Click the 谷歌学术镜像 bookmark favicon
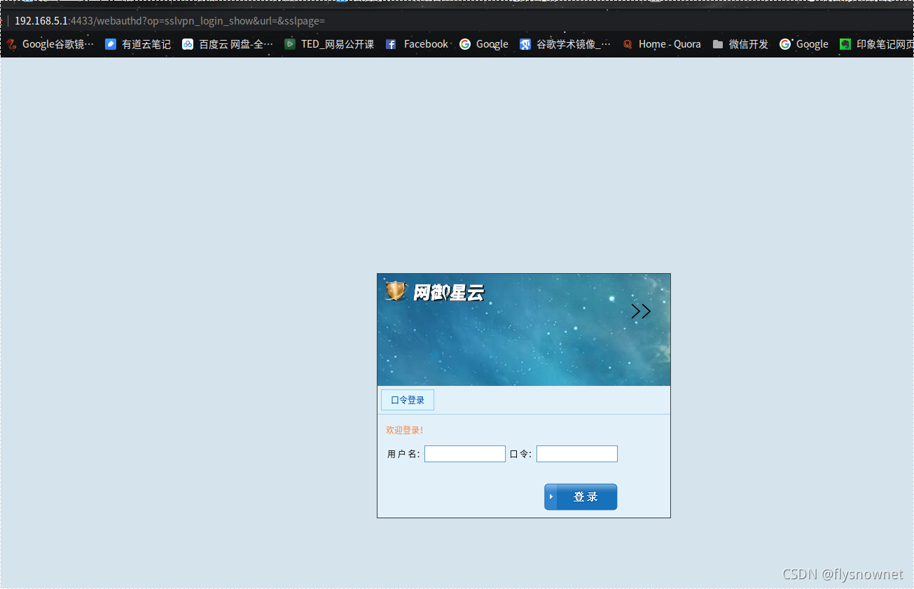 point(525,44)
